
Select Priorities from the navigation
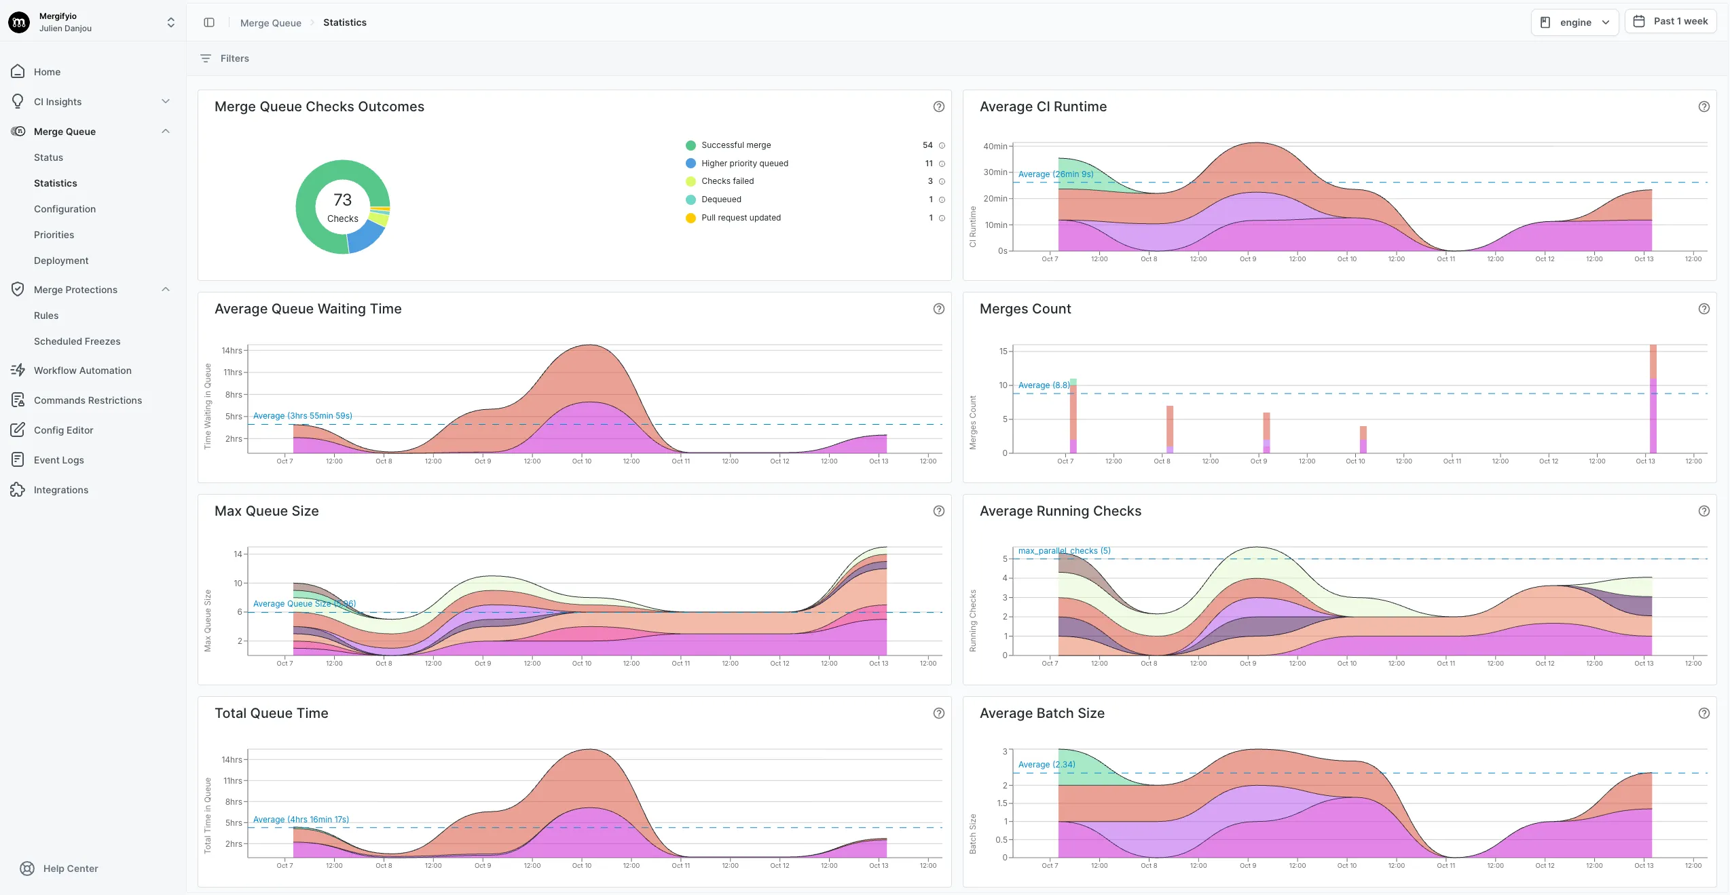point(54,234)
